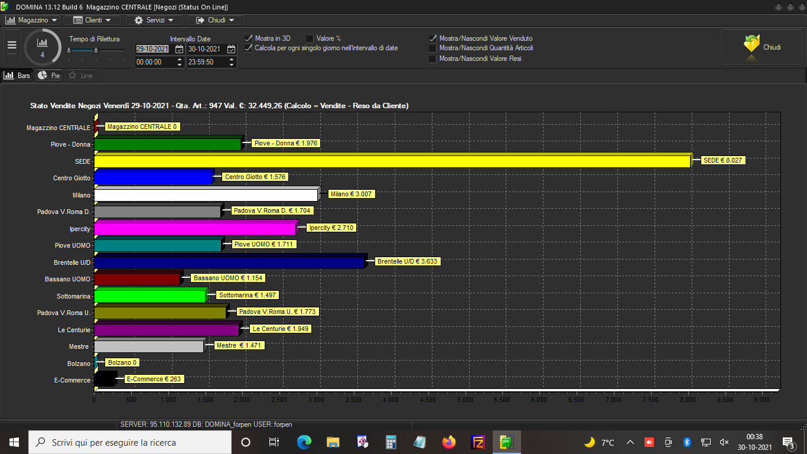Select the magenta Ipercity bar
Image resolution: width=807 pixels, height=454 pixels.
click(195, 229)
